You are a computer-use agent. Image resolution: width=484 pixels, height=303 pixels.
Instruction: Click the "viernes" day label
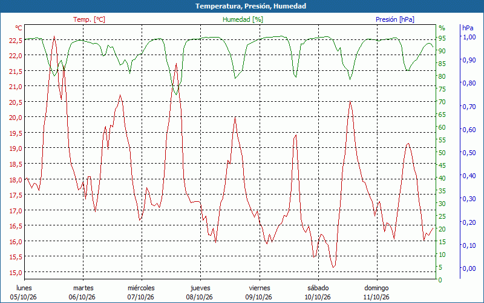[260, 288]
